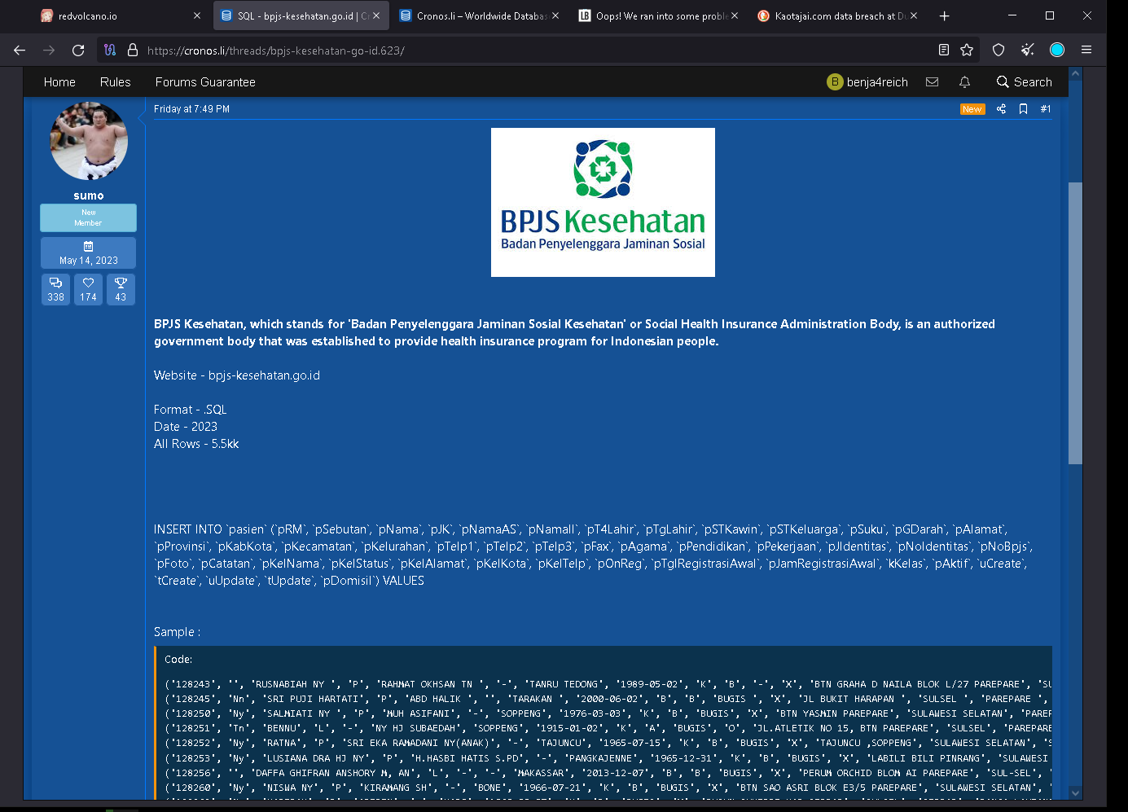
Task: Open the Rules menu item
Action: click(x=115, y=82)
